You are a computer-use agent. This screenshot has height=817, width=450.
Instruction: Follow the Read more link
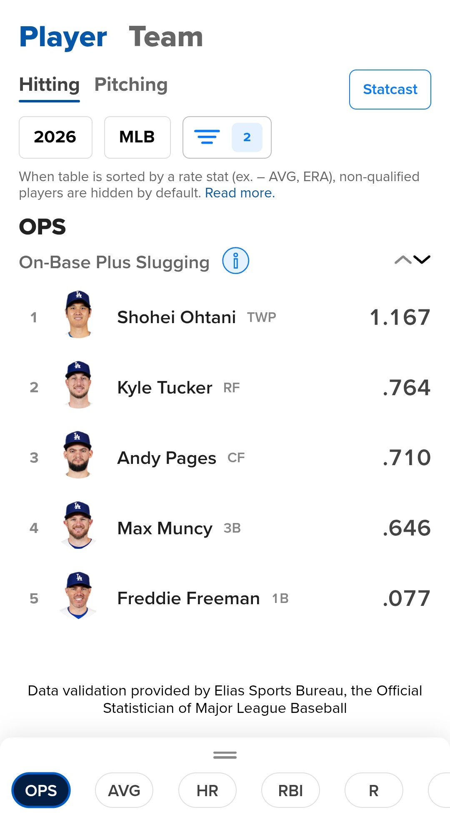(240, 193)
